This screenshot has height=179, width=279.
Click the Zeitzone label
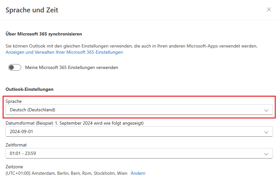coord(14,166)
